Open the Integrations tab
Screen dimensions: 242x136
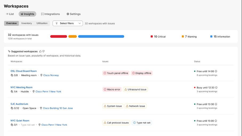[50, 14]
